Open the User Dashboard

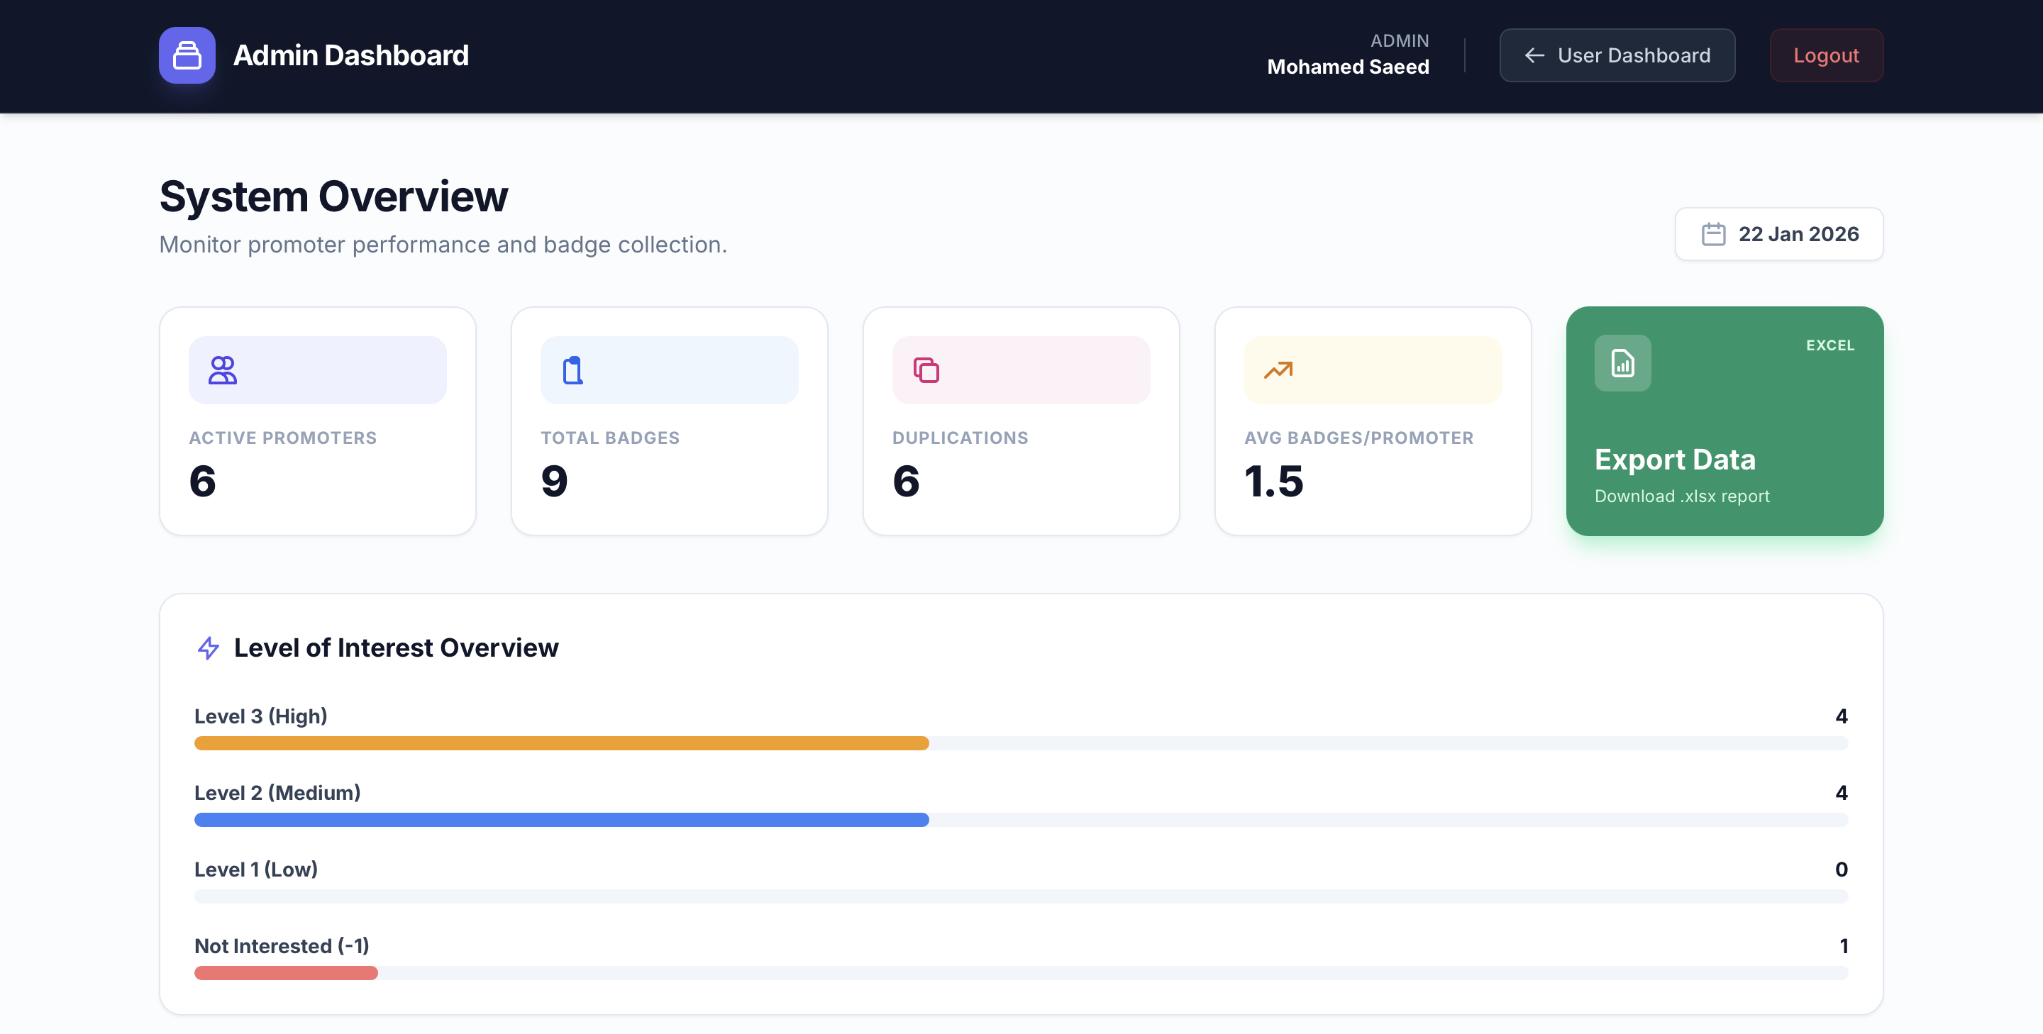[x=1617, y=55]
